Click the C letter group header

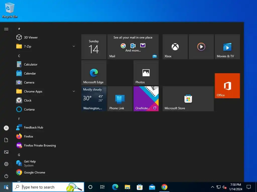(x=19, y=56)
